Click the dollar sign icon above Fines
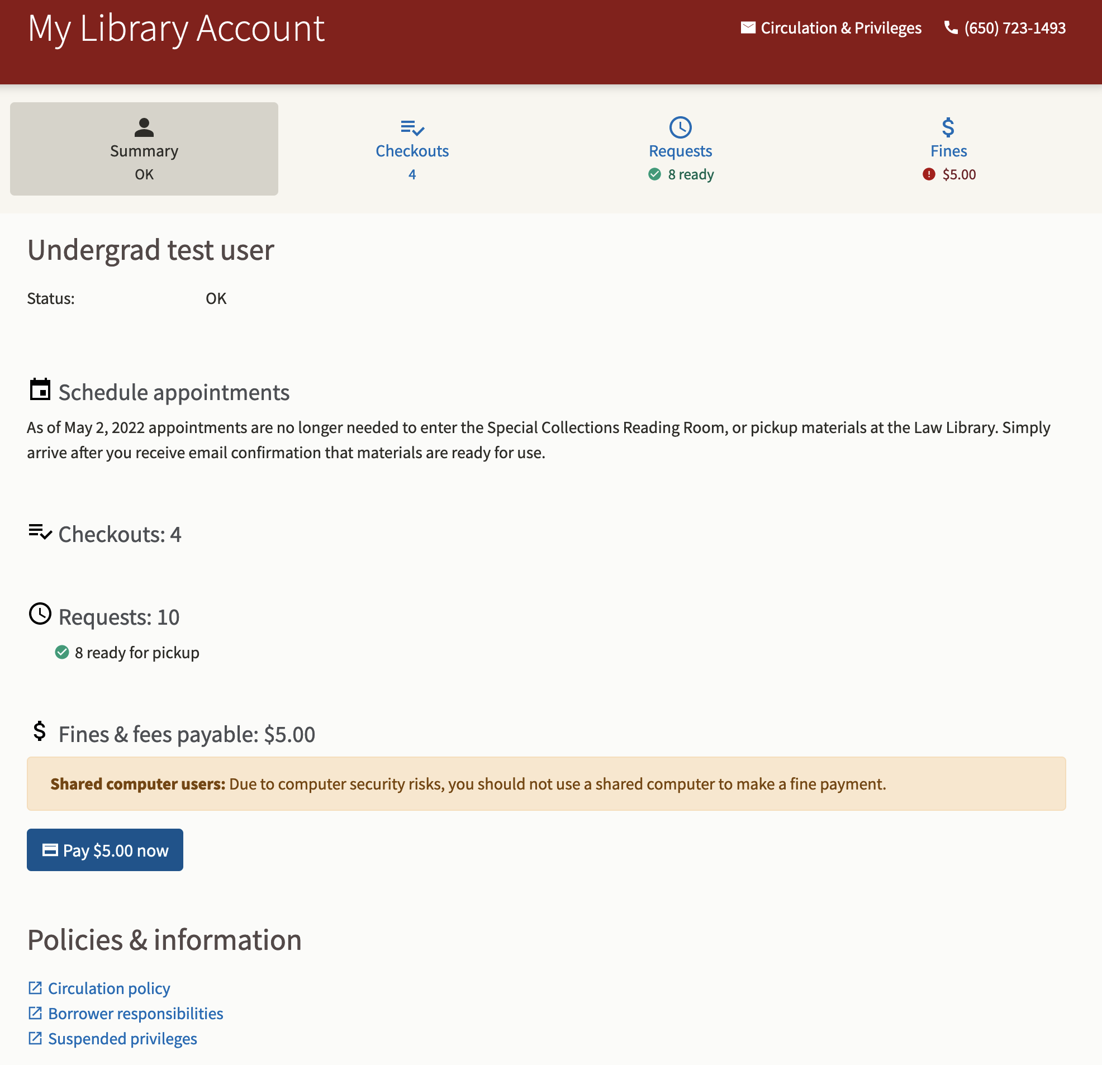Screen dimensions: 1102x1065 (x=948, y=127)
